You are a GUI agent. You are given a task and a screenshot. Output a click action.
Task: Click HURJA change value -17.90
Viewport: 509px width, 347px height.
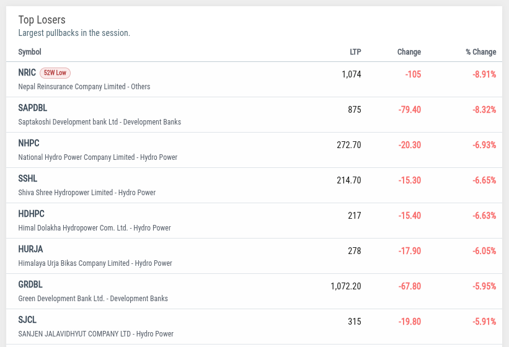pos(410,251)
